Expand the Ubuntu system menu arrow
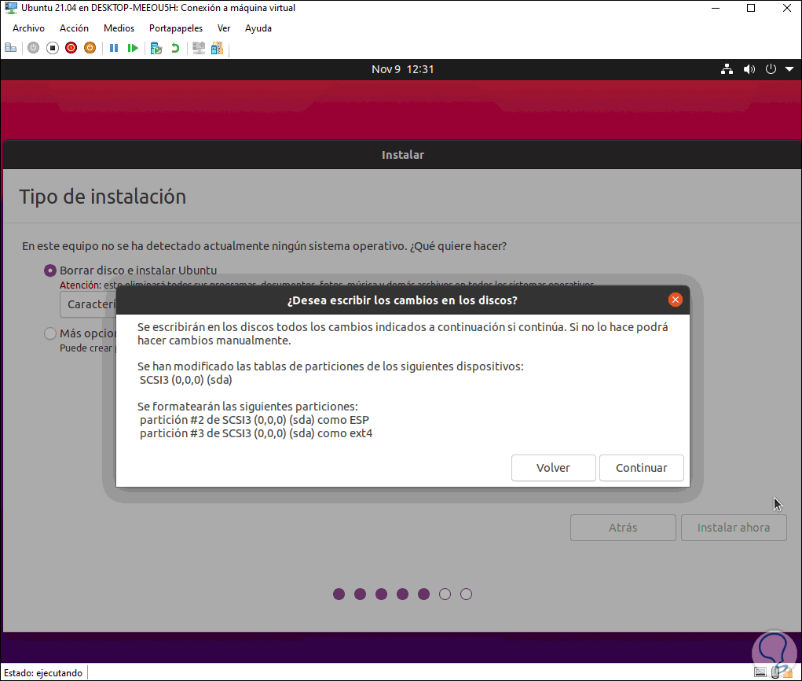Screen dimensions: 802x681 (789, 69)
